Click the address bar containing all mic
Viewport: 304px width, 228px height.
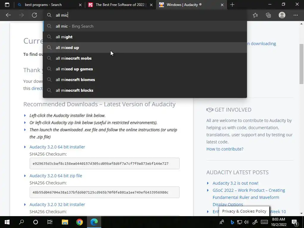(145, 15)
